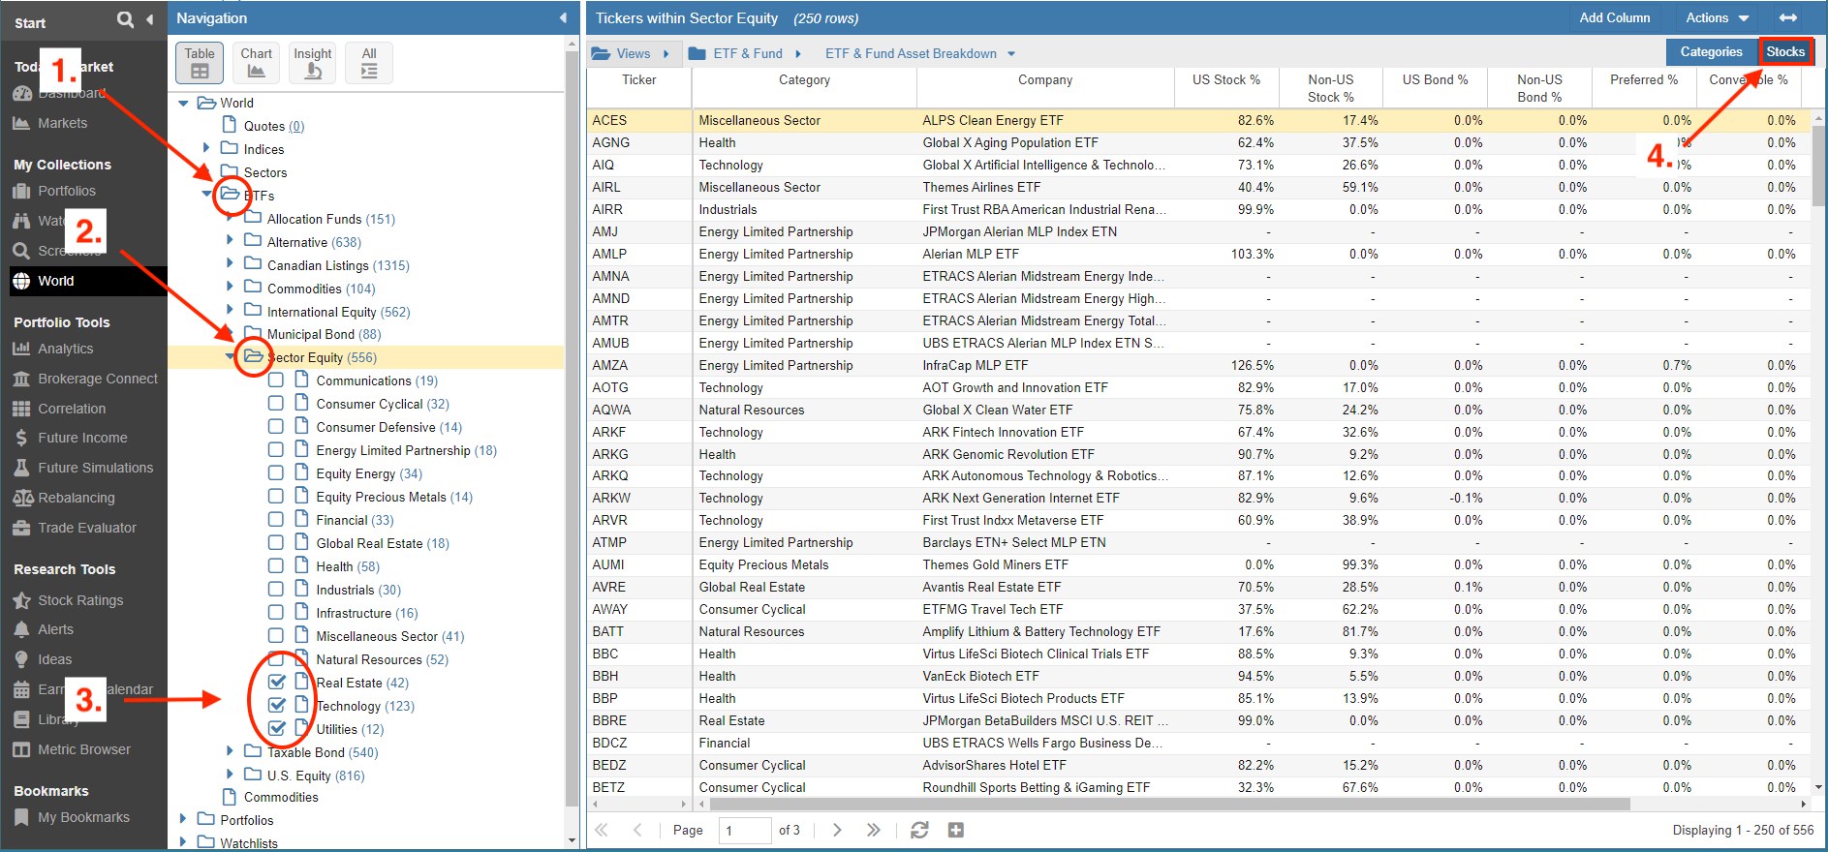This screenshot has width=1828, height=852.
Task: Click the Stocks button
Action: click(x=1785, y=52)
